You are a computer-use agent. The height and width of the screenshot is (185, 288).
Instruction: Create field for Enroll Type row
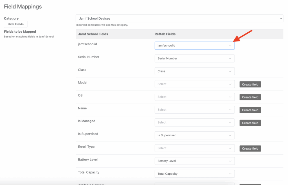coord(250,148)
